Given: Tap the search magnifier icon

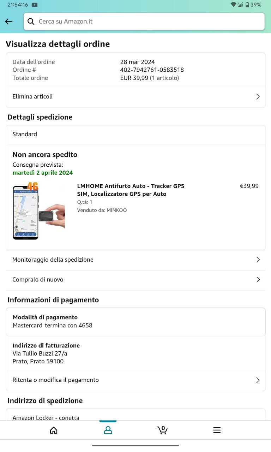Looking at the screenshot, I should pyautogui.click(x=31, y=22).
